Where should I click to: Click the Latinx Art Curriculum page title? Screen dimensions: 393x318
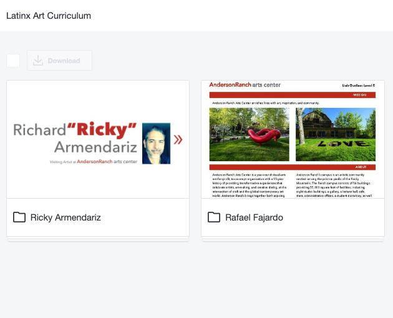click(x=49, y=16)
